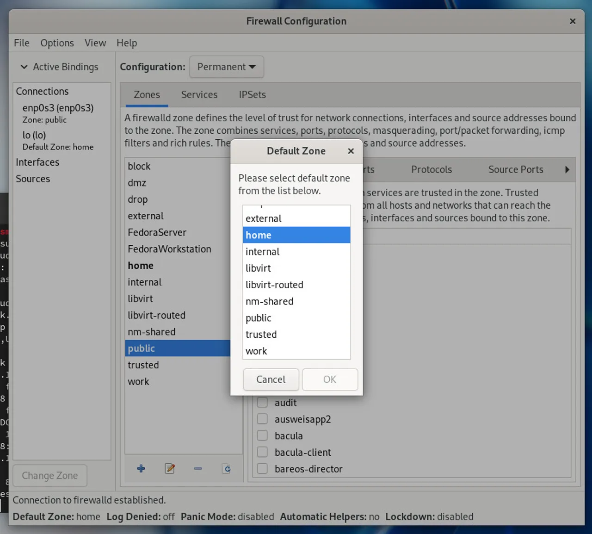The height and width of the screenshot is (534, 592).
Task: Switch to the Services tab
Action: click(x=199, y=95)
